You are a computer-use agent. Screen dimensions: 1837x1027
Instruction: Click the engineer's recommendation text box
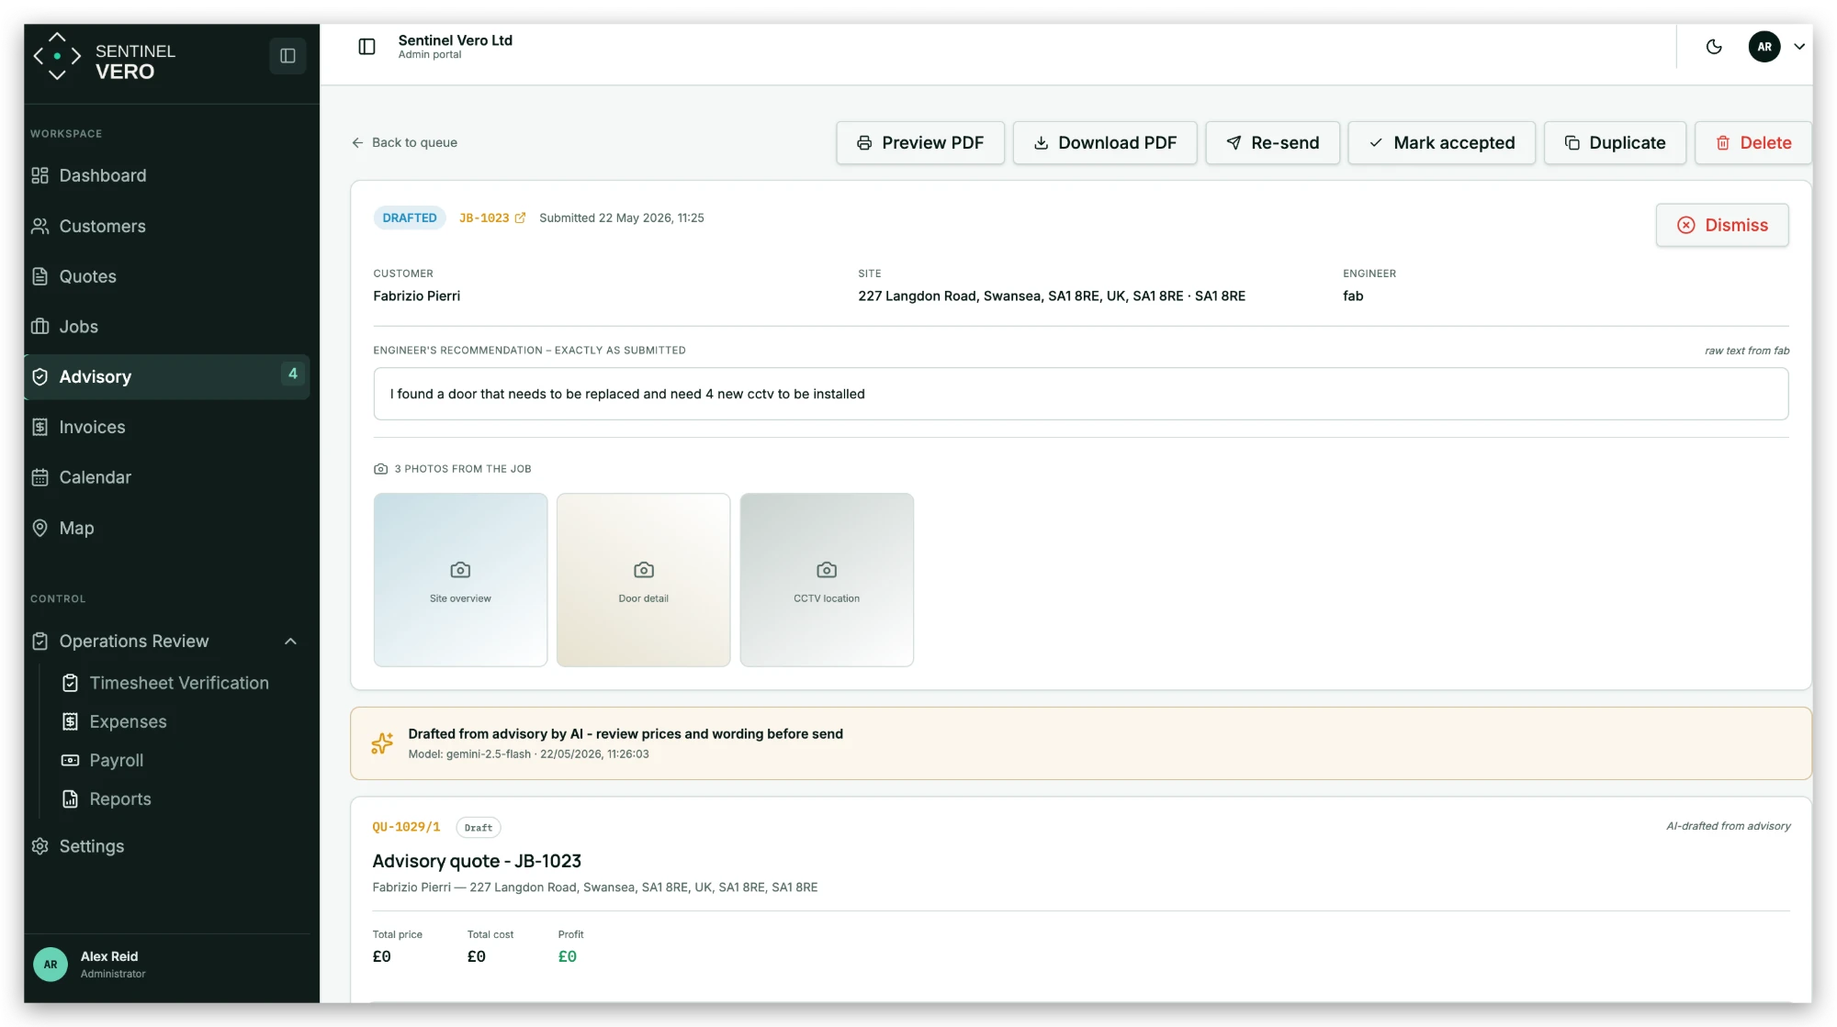coord(1080,394)
